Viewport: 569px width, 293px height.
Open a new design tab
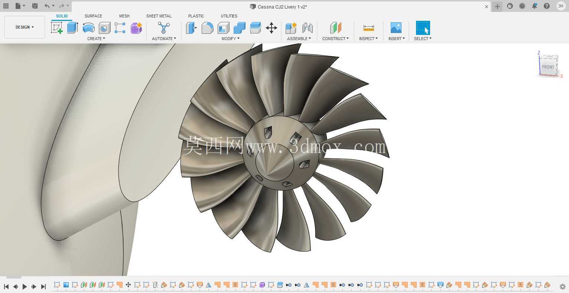click(497, 6)
